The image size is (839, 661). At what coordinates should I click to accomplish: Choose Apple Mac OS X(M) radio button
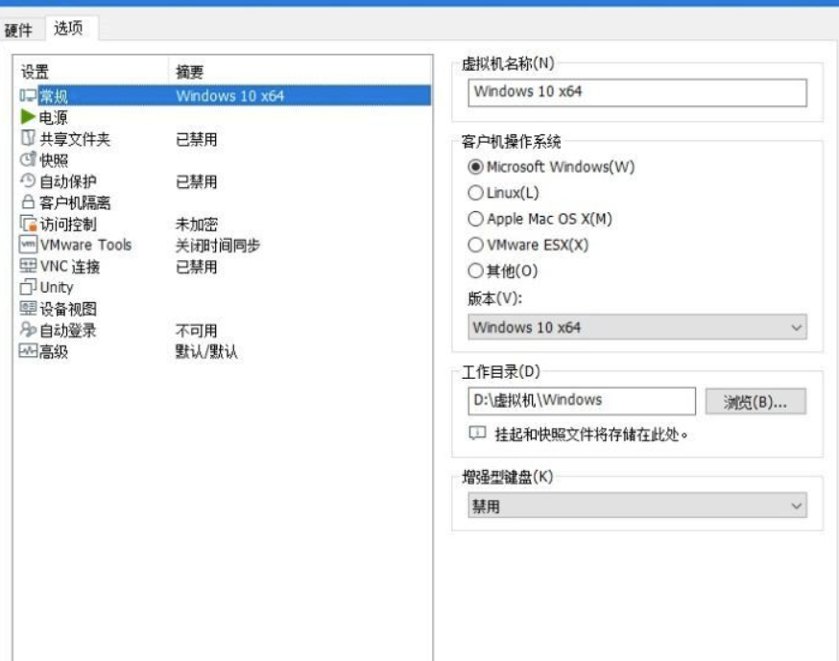pyautogui.click(x=475, y=219)
